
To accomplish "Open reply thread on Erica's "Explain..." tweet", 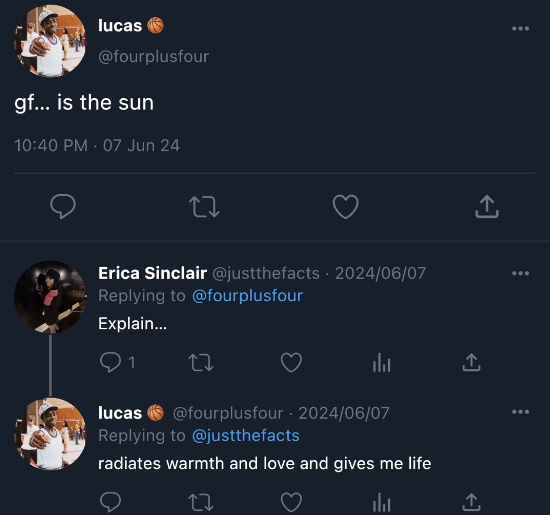I will (x=110, y=363).
